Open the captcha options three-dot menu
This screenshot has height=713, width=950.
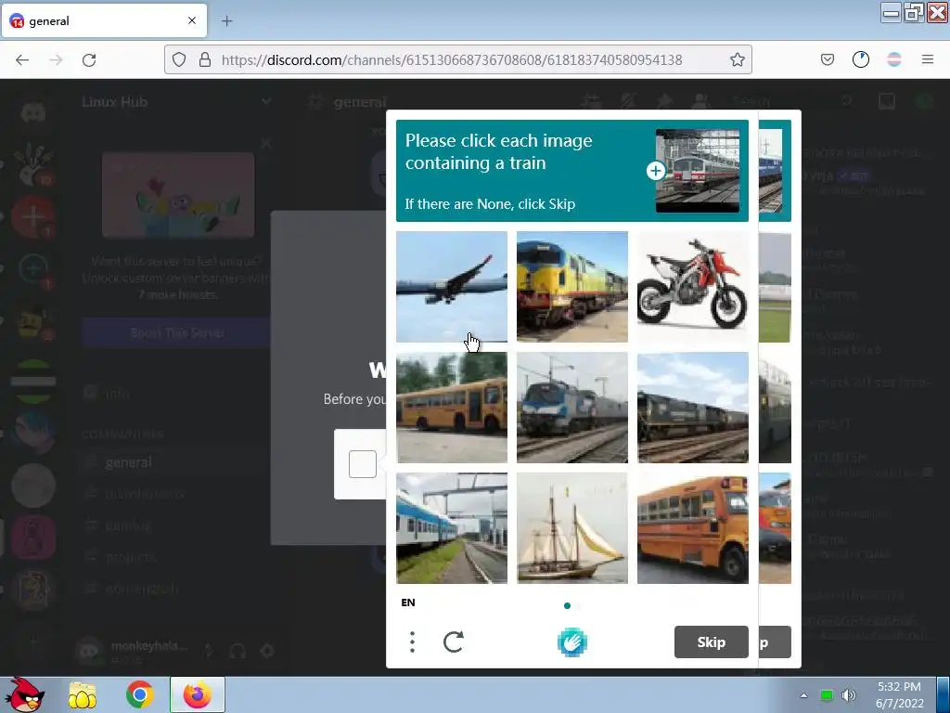(x=412, y=642)
